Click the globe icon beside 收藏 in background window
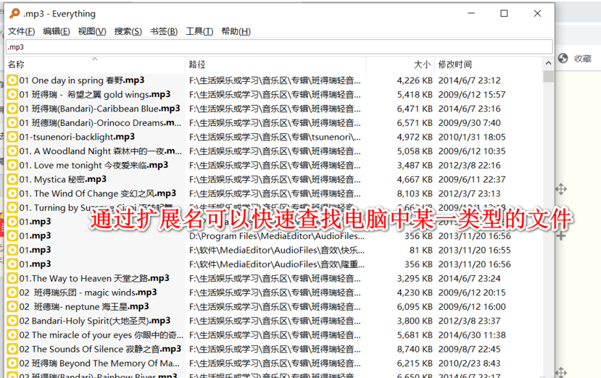The image size is (601, 378). pos(563,58)
